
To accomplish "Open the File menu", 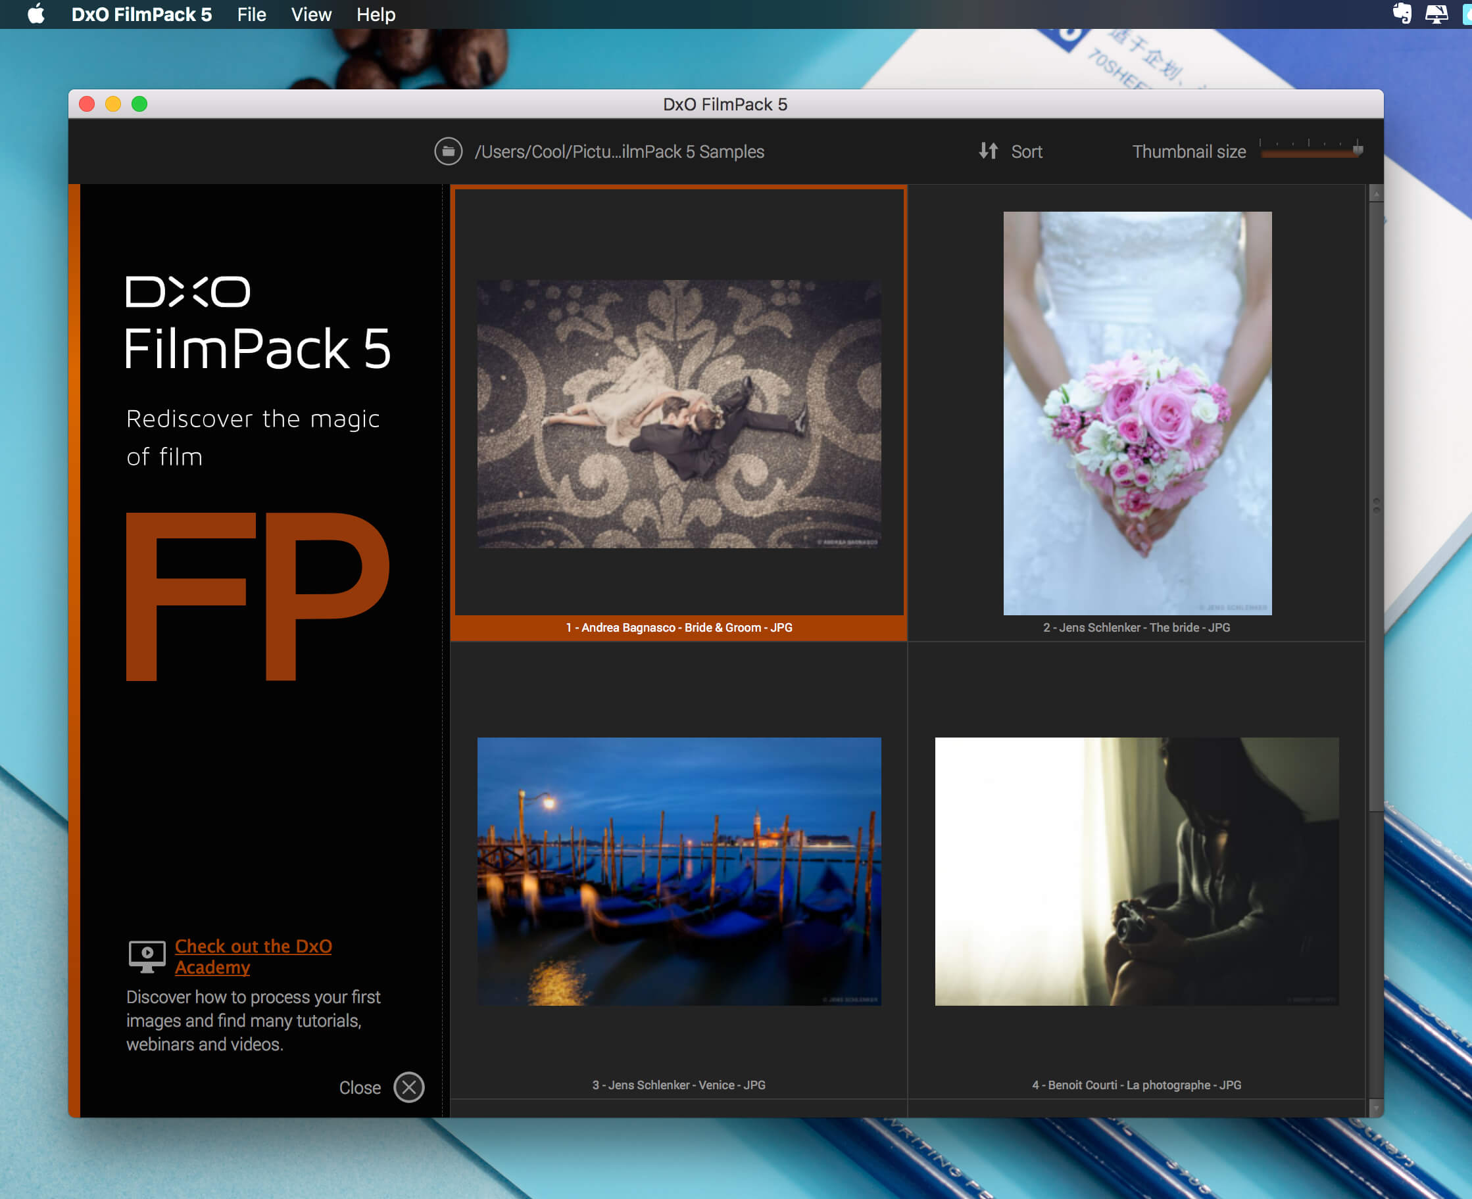I will (251, 14).
